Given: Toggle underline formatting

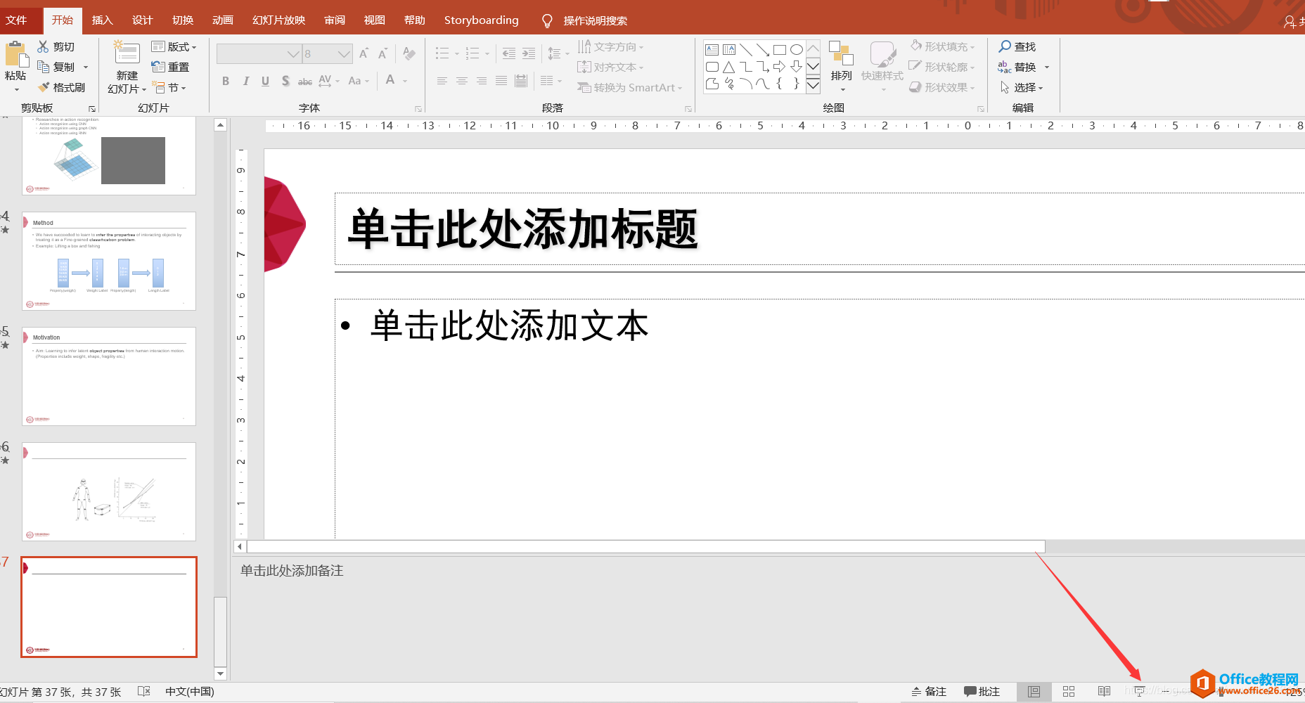Looking at the screenshot, I should click(265, 81).
